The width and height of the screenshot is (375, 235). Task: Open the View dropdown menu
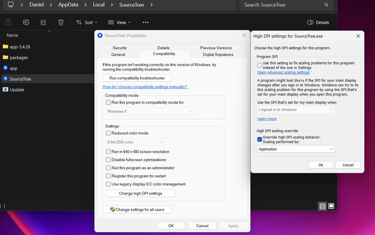119,22
